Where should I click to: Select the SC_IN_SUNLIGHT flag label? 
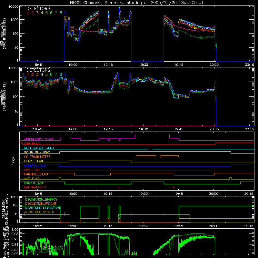click(x=37, y=152)
